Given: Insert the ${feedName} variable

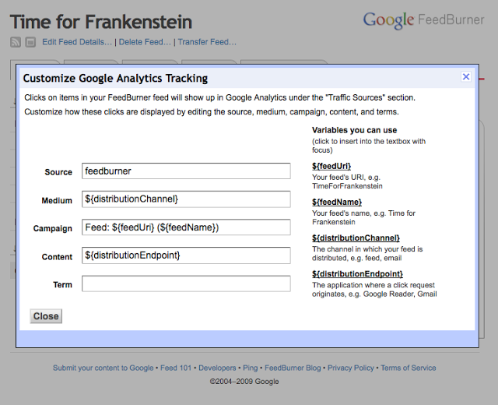Looking at the screenshot, I should (x=337, y=202).
